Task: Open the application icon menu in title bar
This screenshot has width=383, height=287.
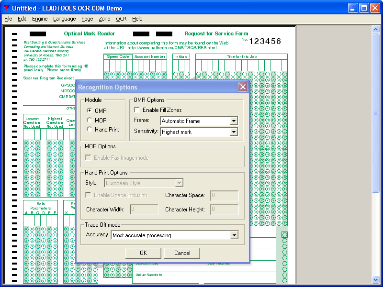Action: click(x=5, y=8)
